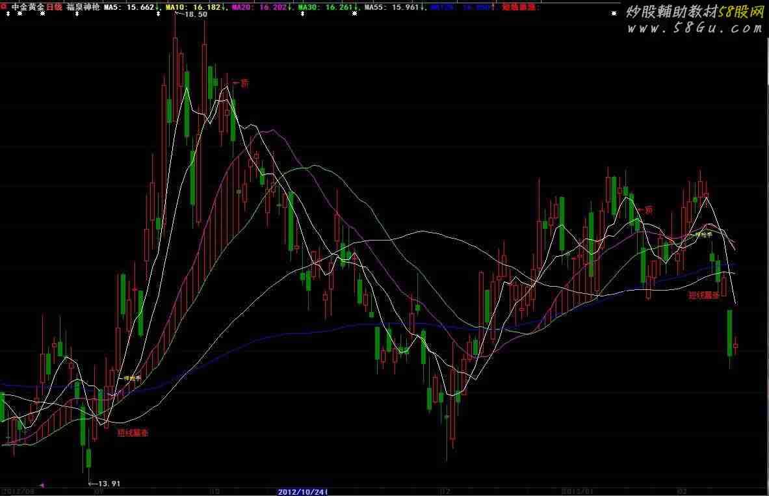
Task: Click the magenta arrow on the date axis
Action: point(42,485)
